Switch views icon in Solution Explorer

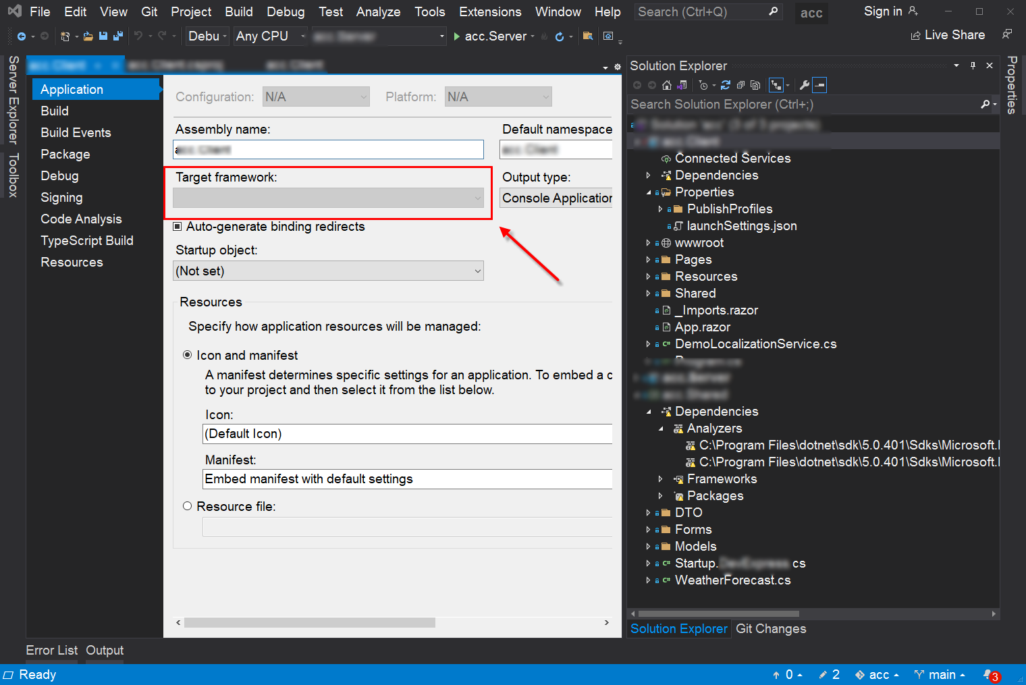[x=682, y=85]
